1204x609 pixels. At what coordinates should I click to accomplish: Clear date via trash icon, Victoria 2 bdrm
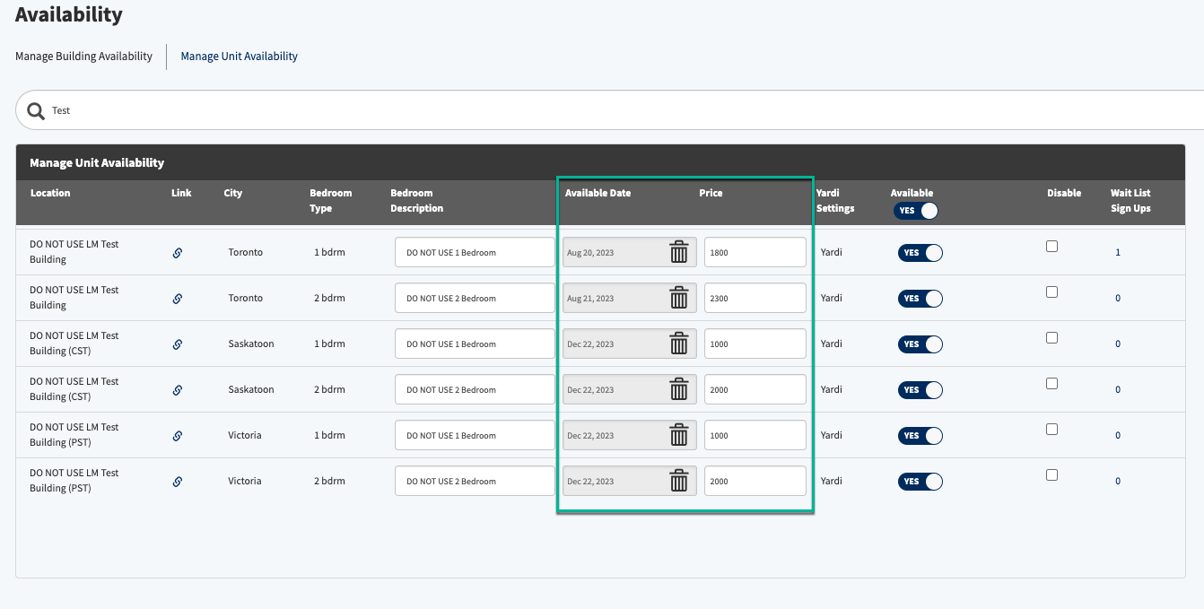[x=679, y=481]
